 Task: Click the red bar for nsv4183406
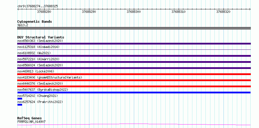pyautogui.click(x=134, y=80)
